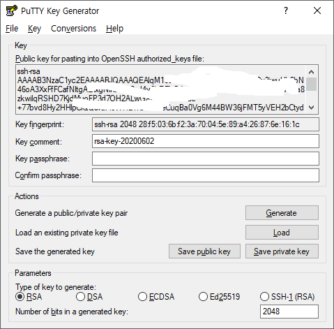Open the Key menu
The image size is (334, 329).
34,29
